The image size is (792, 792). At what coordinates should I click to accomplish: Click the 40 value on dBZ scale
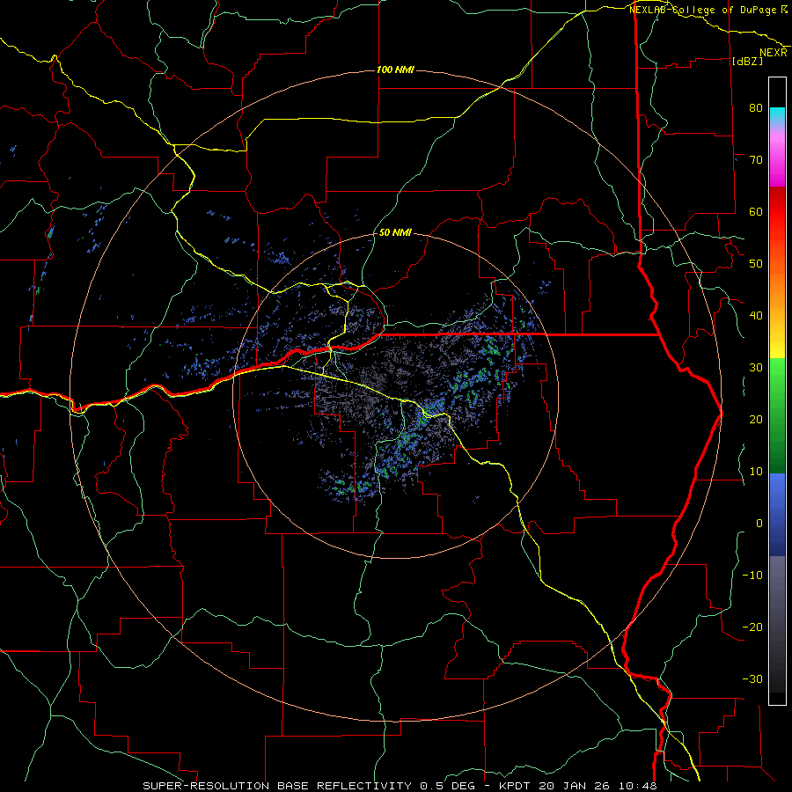[756, 316]
